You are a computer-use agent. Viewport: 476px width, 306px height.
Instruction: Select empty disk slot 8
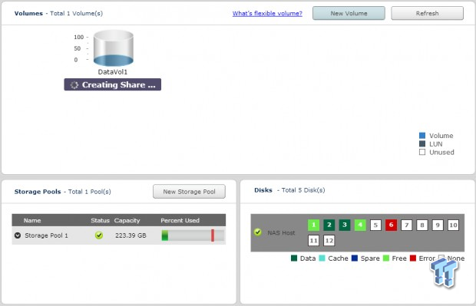[422, 225]
